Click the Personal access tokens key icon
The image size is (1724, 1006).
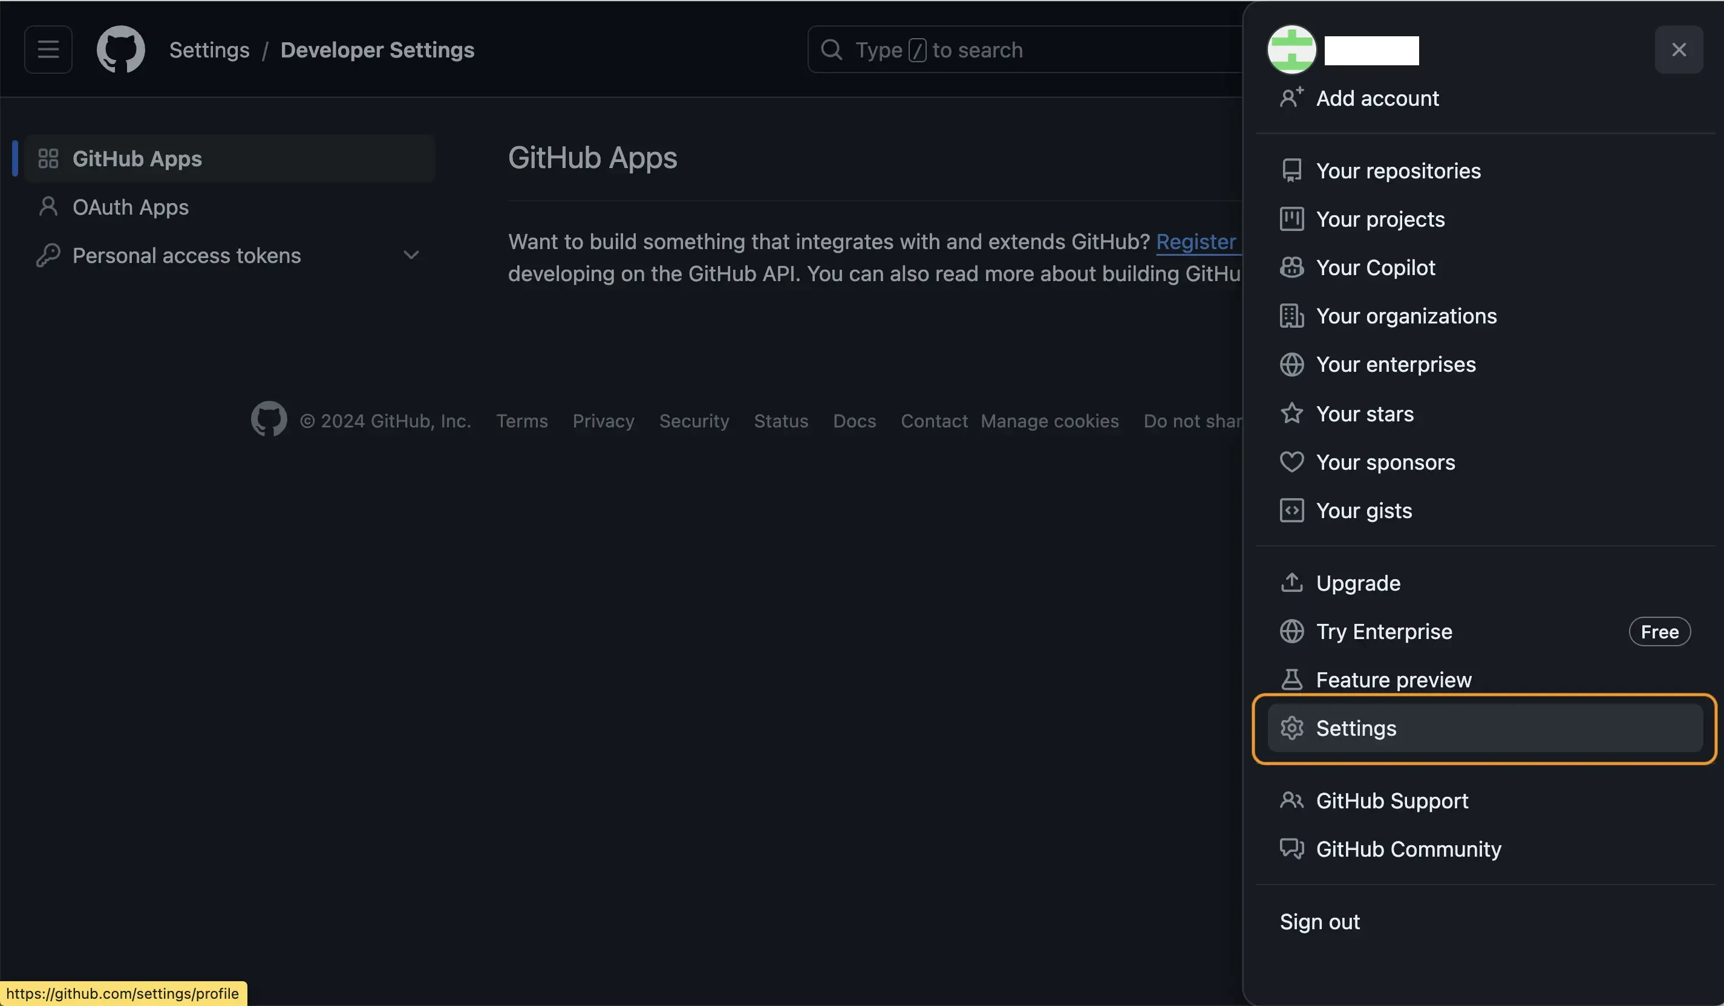point(48,255)
